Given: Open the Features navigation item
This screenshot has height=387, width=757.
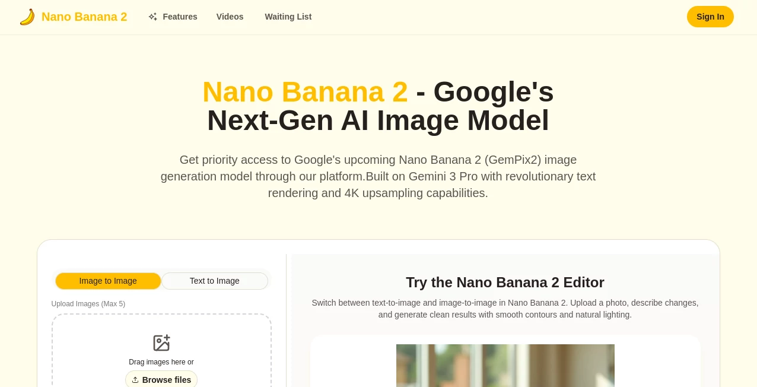Looking at the screenshot, I should (180, 17).
